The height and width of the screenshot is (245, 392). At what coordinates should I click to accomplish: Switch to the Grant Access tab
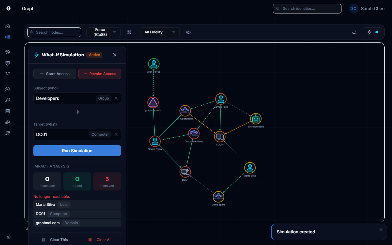click(x=55, y=73)
